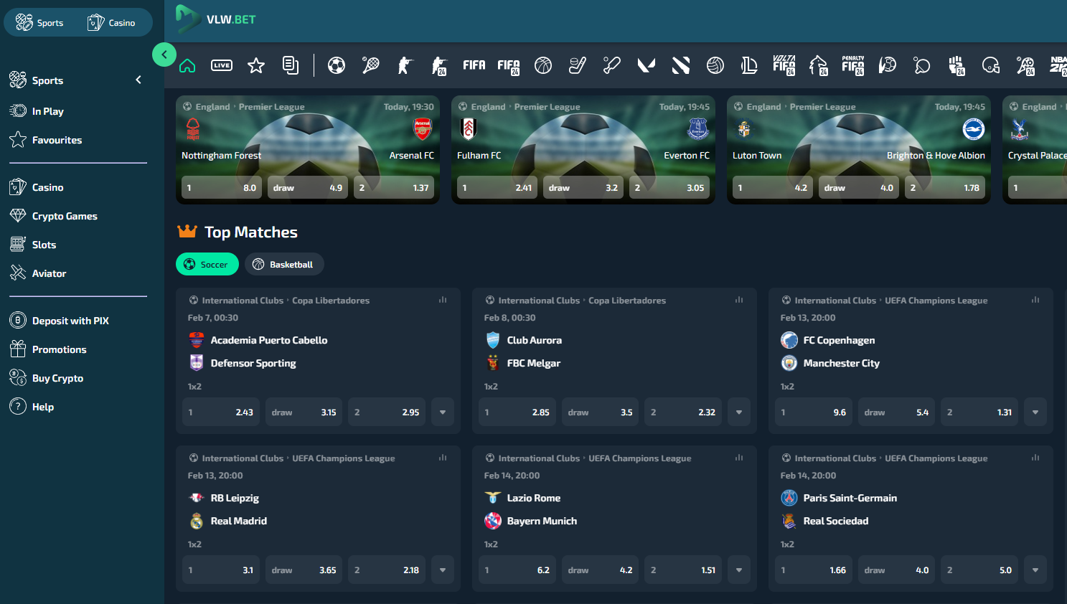Select the Dota 2 esports icon

click(x=681, y=65)
